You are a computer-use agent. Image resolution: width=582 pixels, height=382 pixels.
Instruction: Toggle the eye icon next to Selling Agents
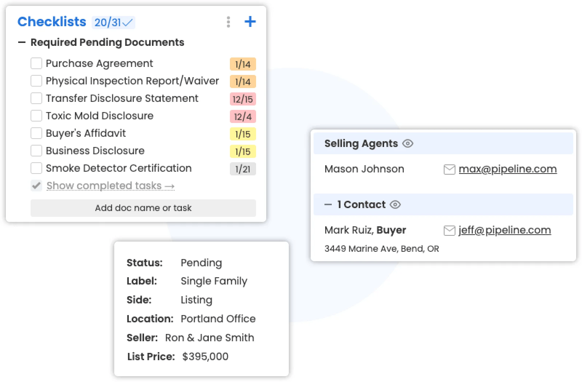pos(408,144)
